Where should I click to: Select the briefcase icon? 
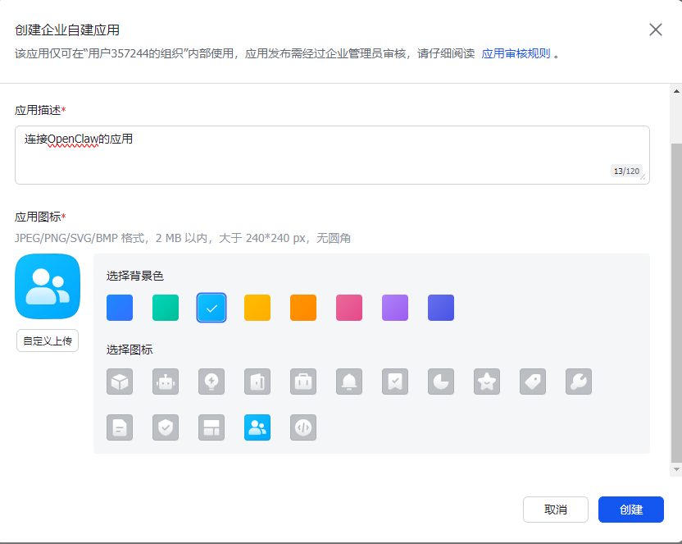point(303,382)
